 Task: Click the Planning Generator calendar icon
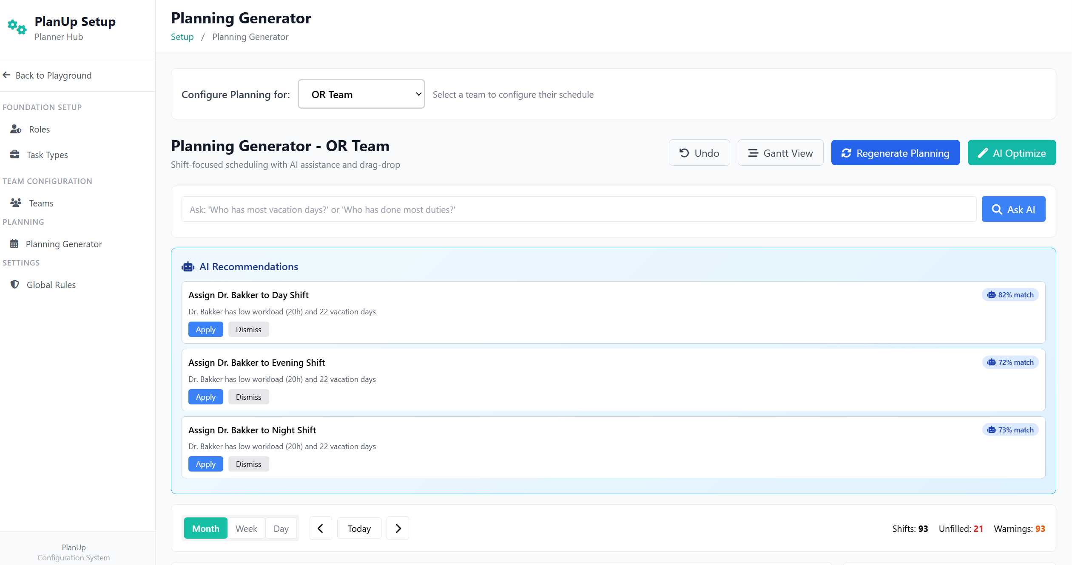[14, 243]
